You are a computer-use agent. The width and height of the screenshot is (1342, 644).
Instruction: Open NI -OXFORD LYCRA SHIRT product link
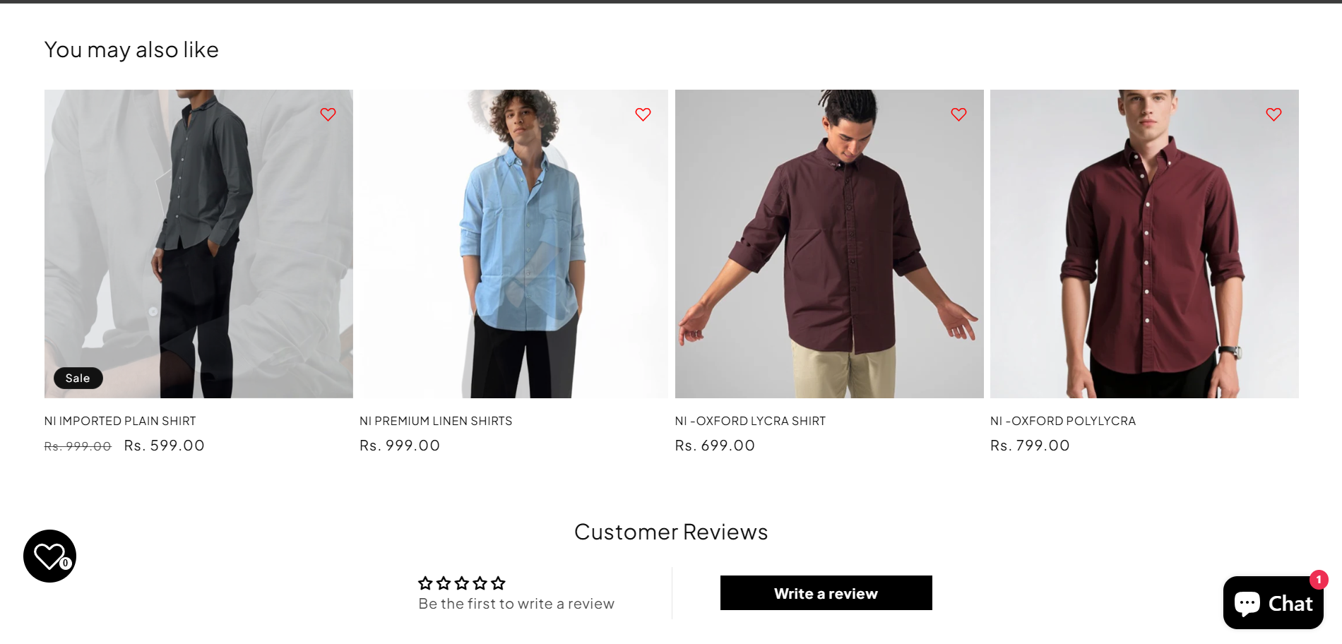(x=750, y=421)
